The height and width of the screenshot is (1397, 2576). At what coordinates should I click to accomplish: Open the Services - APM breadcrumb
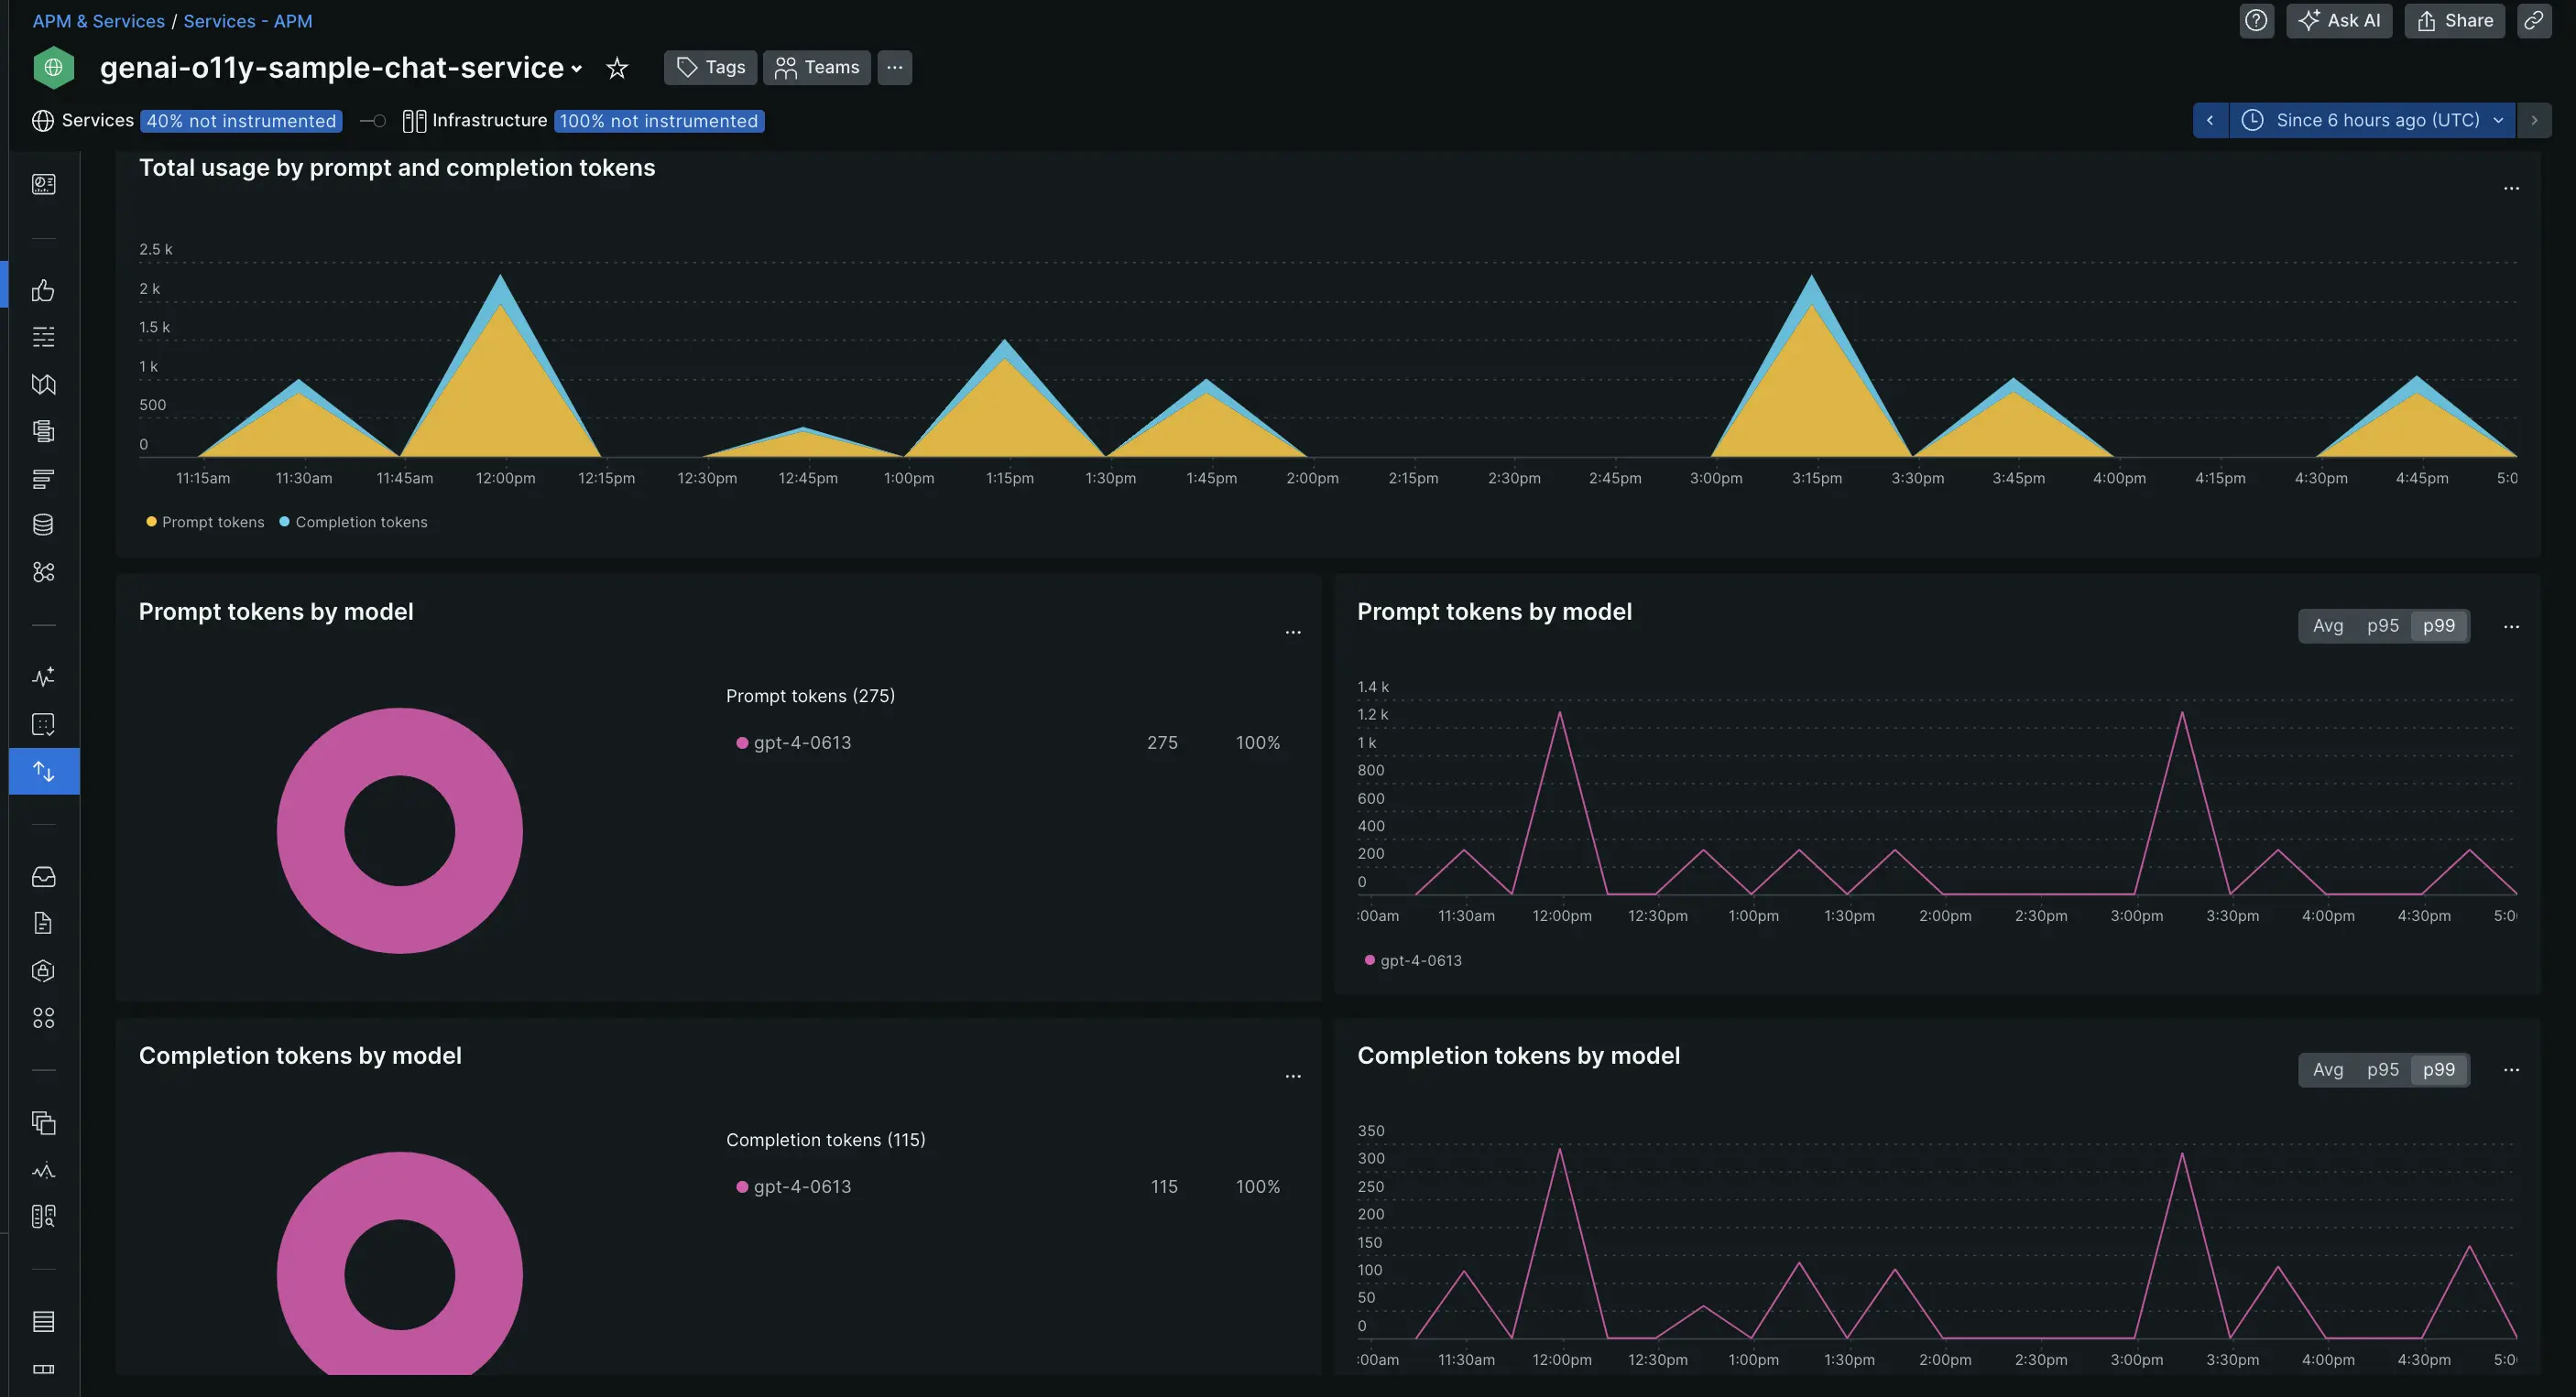[247, 21]
